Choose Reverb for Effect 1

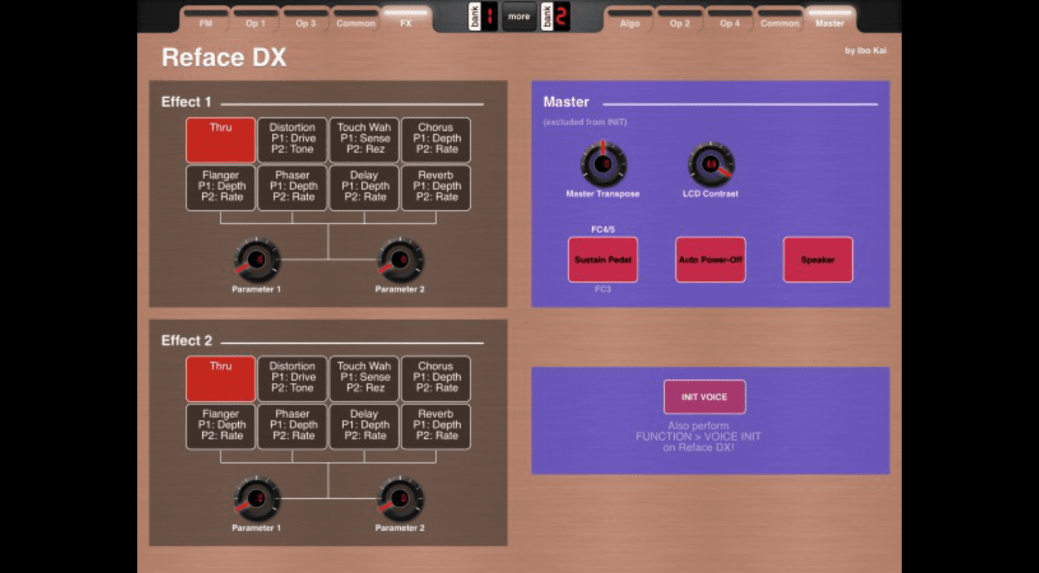tap(436, 187)
